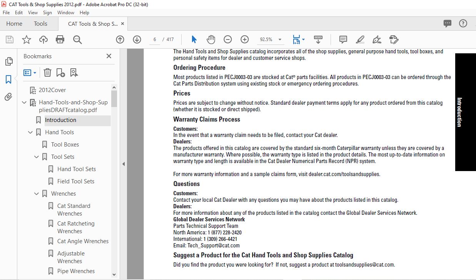Jump to the Tool Boxes bookmark
This screenshot has width=476, height=280.
(x=65, y=145)
